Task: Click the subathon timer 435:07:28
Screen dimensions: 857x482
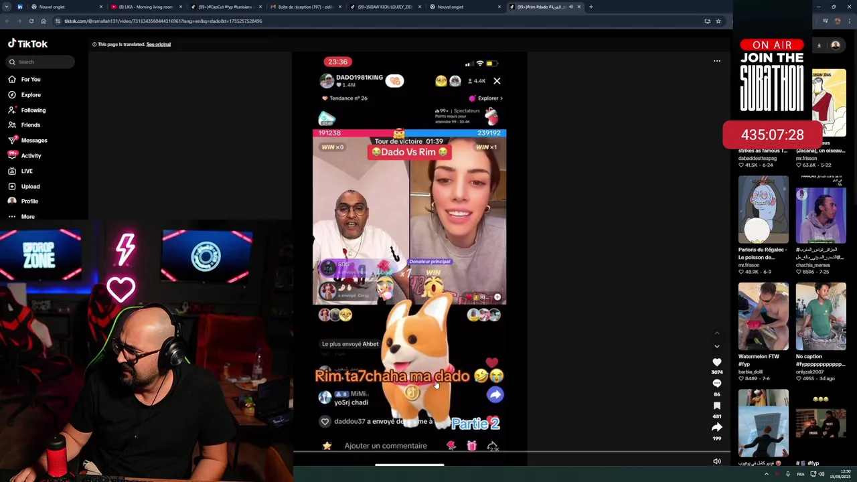Action: (772, 135)
